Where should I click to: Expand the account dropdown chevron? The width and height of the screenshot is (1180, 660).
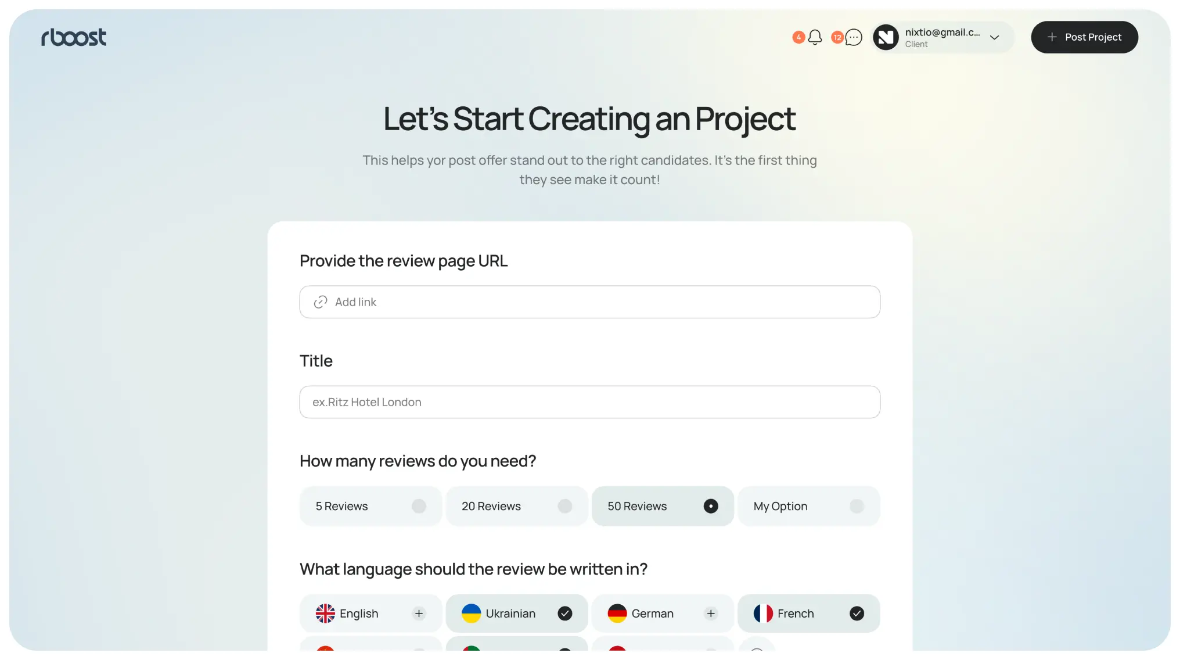click(x=994, y=38)
